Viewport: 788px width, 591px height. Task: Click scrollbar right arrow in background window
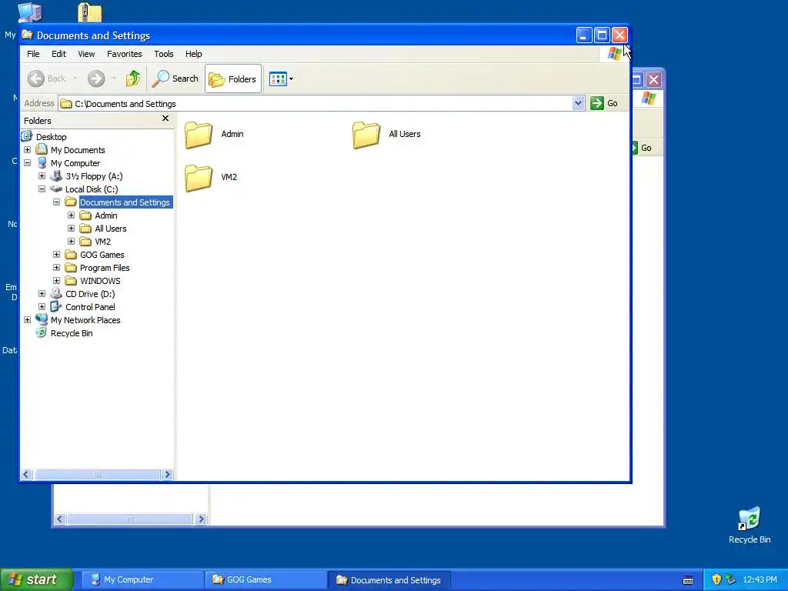pos(201,519)
